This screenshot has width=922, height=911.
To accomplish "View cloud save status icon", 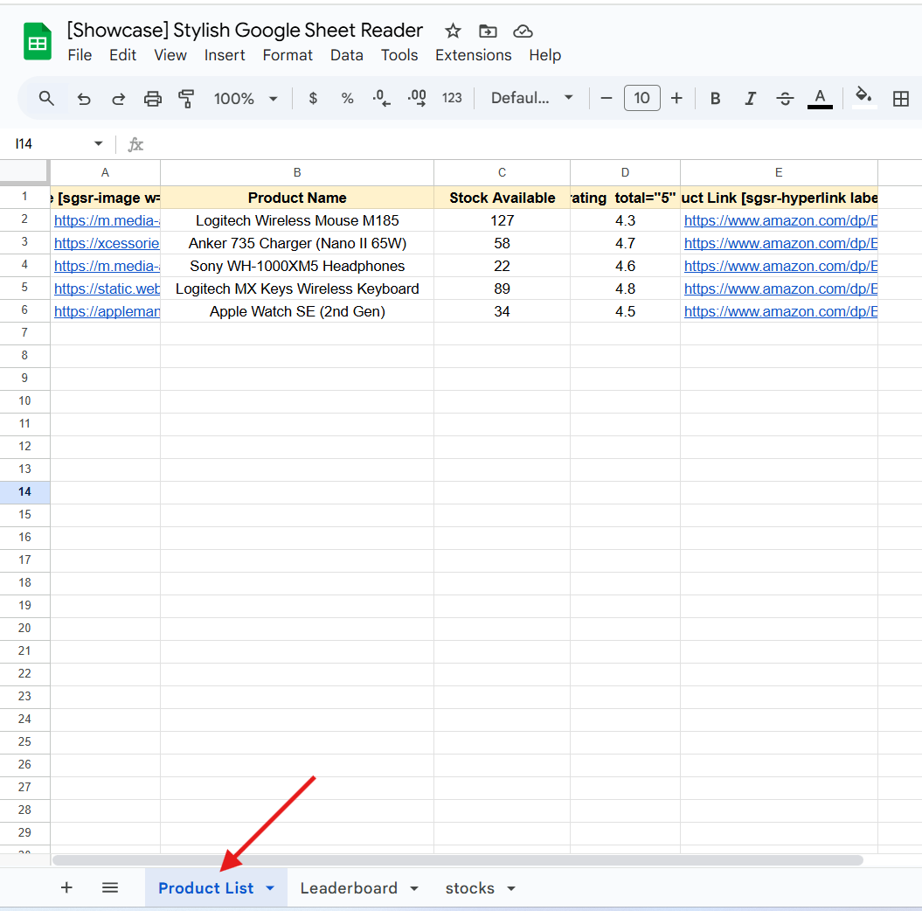I will coord(523,31).
